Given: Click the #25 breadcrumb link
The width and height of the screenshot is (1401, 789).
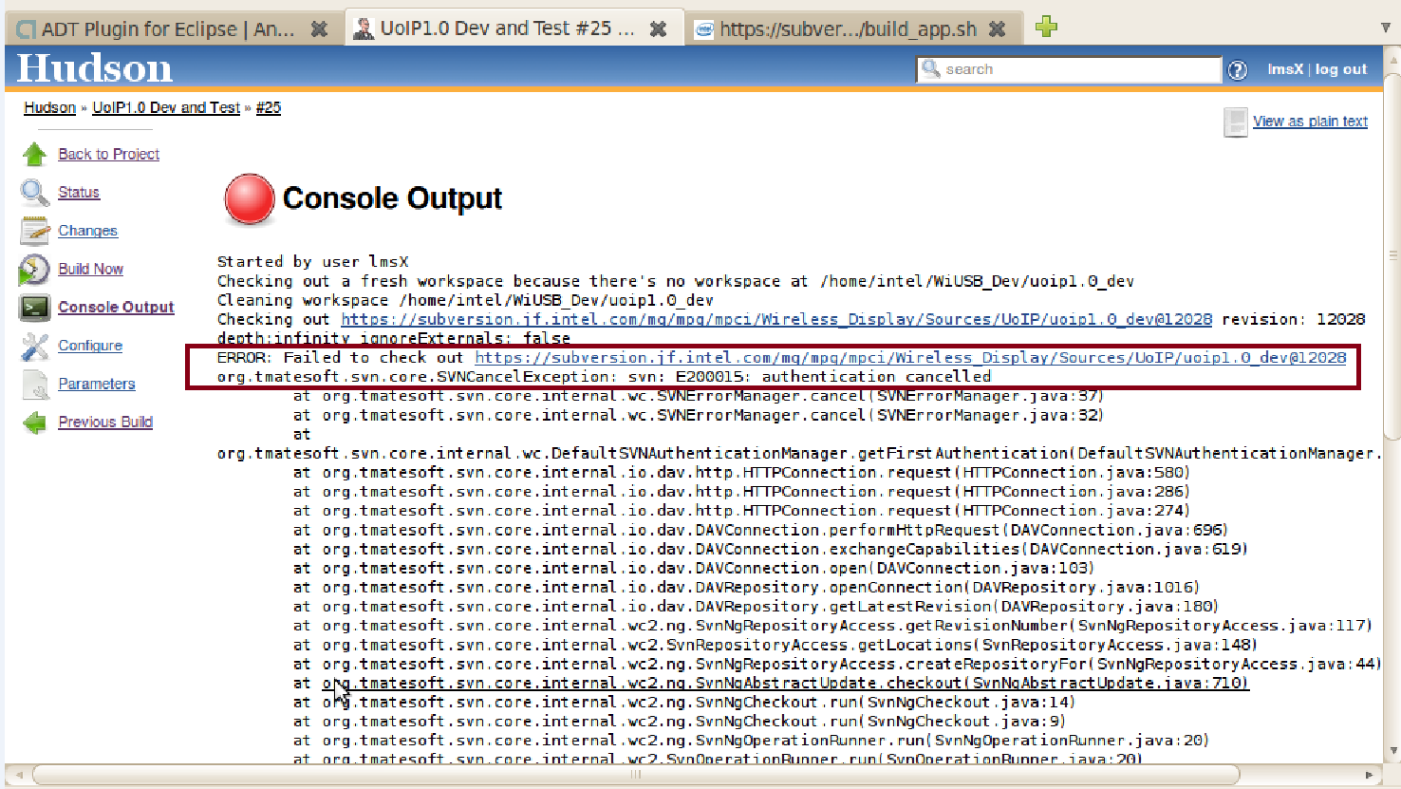Looking at the screenshot, I should 269,107.
